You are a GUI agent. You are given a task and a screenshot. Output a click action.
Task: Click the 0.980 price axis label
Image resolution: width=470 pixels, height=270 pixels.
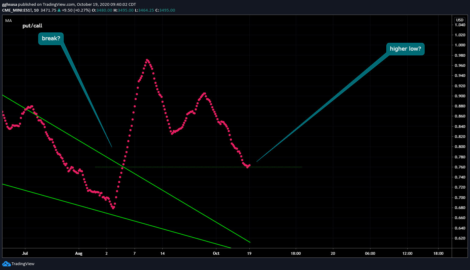tap(460, 55)
